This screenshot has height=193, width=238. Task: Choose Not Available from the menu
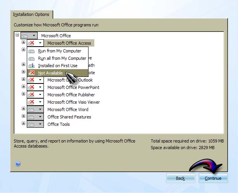50,73
